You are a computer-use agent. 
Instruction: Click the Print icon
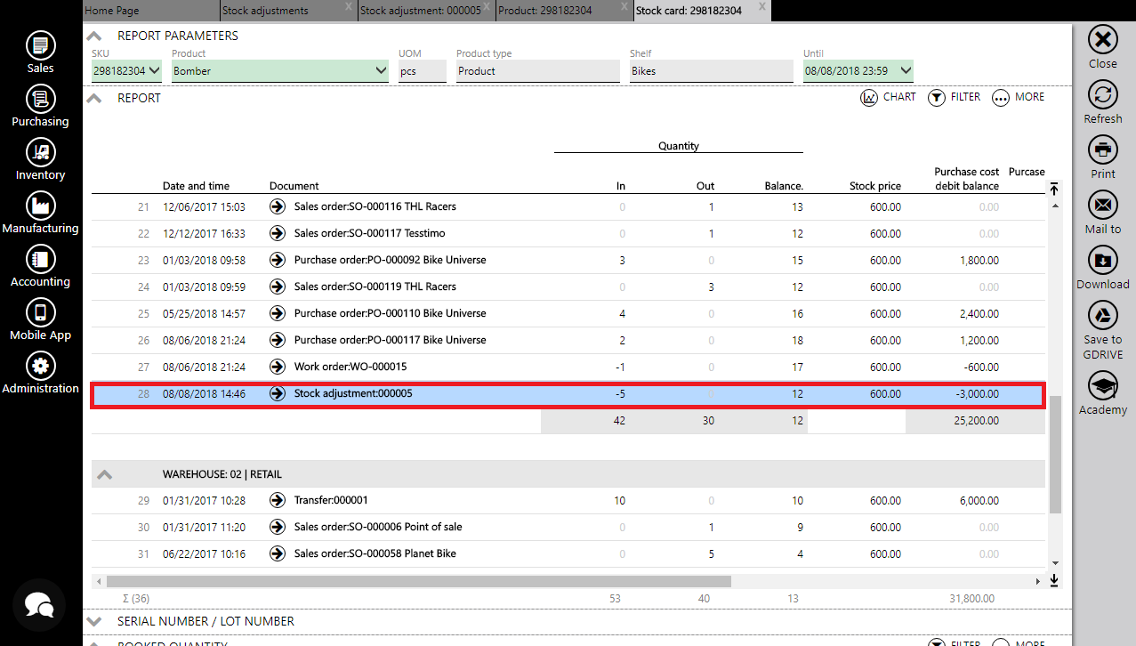pos(1103,150)
